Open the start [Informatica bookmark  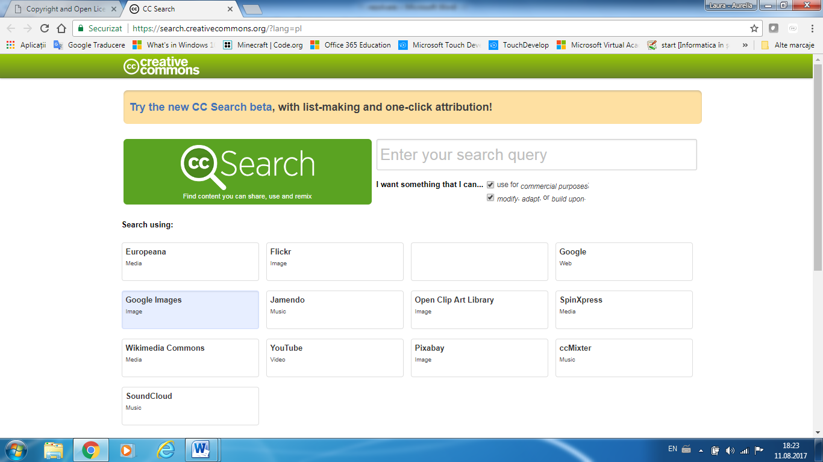click(688, 45)
